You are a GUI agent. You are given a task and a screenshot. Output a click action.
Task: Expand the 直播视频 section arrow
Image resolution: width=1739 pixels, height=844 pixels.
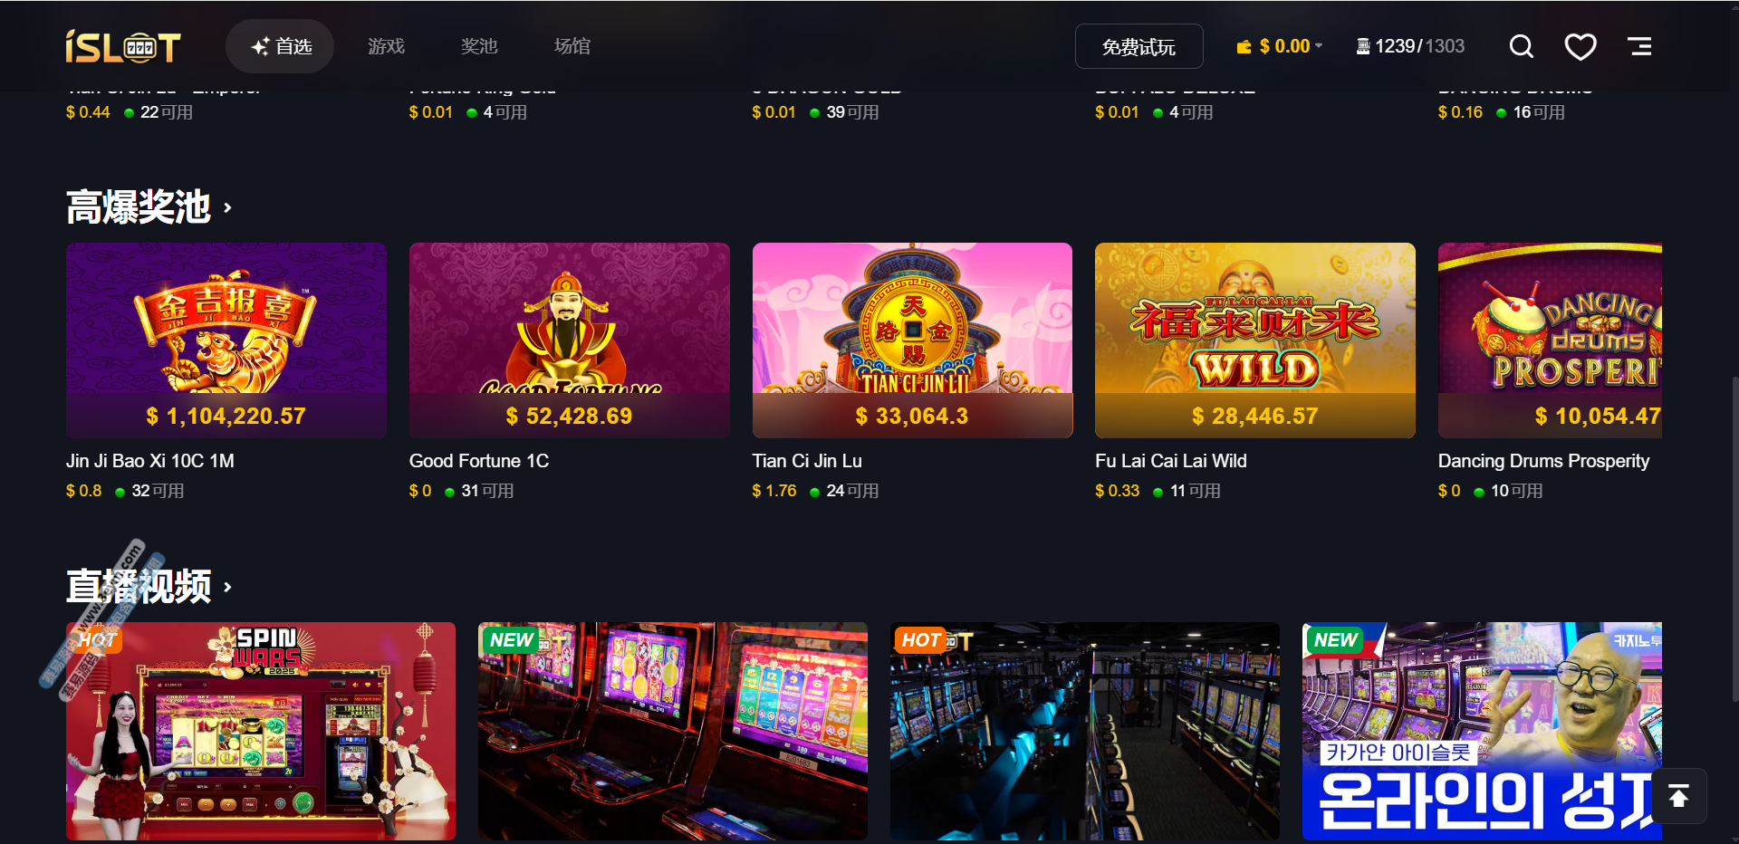(227, 587)
